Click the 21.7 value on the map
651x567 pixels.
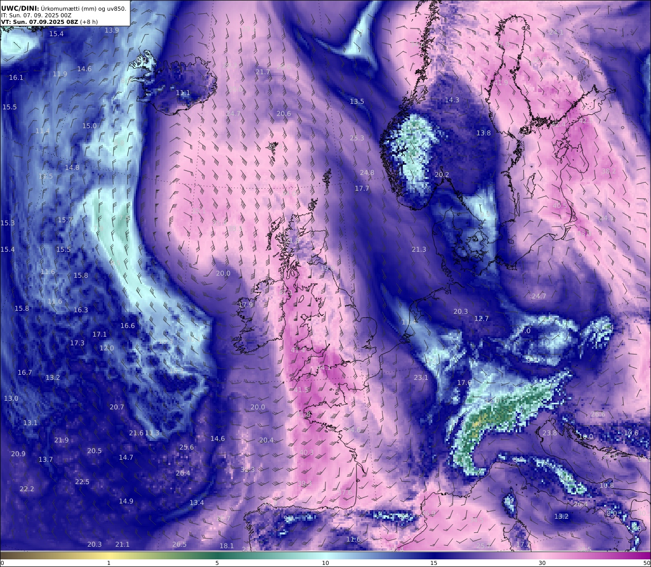click(263, 72)
